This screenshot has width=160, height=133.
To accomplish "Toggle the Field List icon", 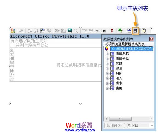I will 135,31.
